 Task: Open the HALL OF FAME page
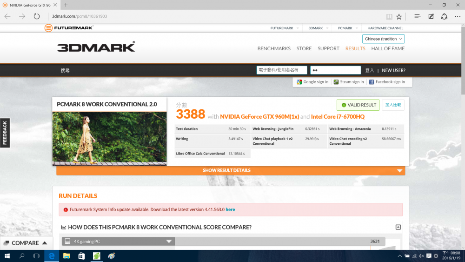point(388,48)
